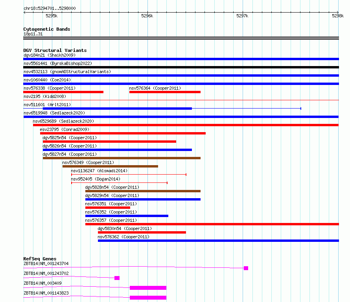This screenshot has height=302, width=350.
Task: Click the DGV Structural Variants track title
Action: 55,50
